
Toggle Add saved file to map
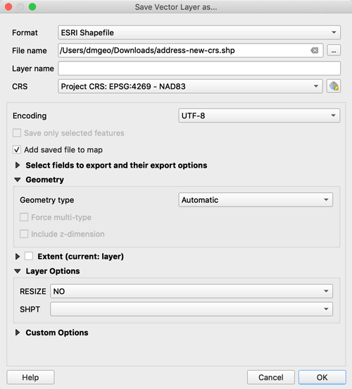(x=17, y=150)
